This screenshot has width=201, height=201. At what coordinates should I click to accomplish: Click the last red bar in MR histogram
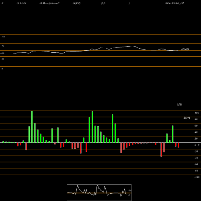pyautogui.click(x=178, y=145)
